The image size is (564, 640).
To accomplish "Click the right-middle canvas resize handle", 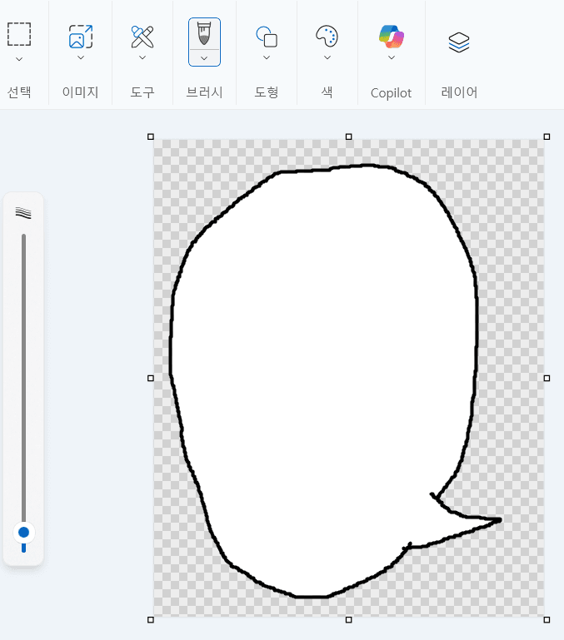I will click(x=547, y=379).
